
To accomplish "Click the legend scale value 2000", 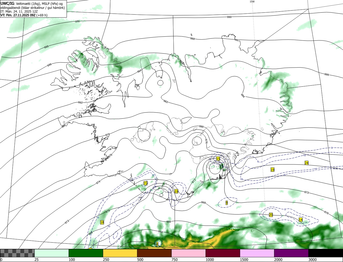I will (x=278, y=260).
